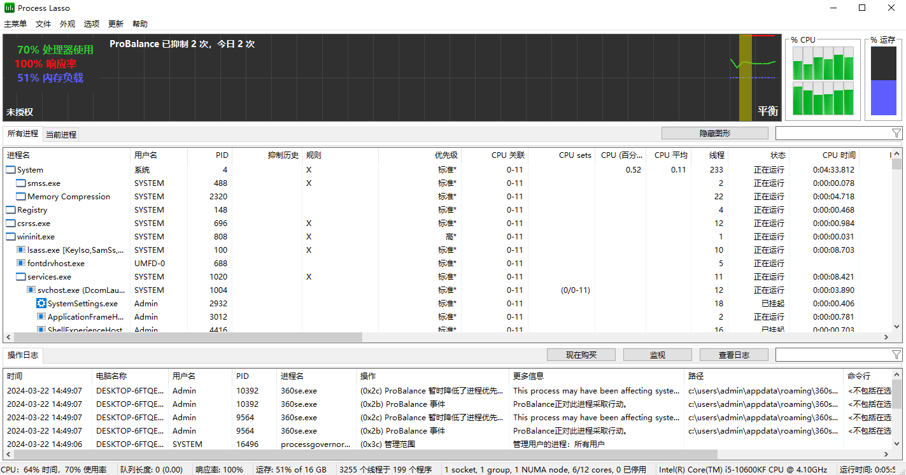
Task: Switch to the 当前进程 tab
Action: pos(61,134)
